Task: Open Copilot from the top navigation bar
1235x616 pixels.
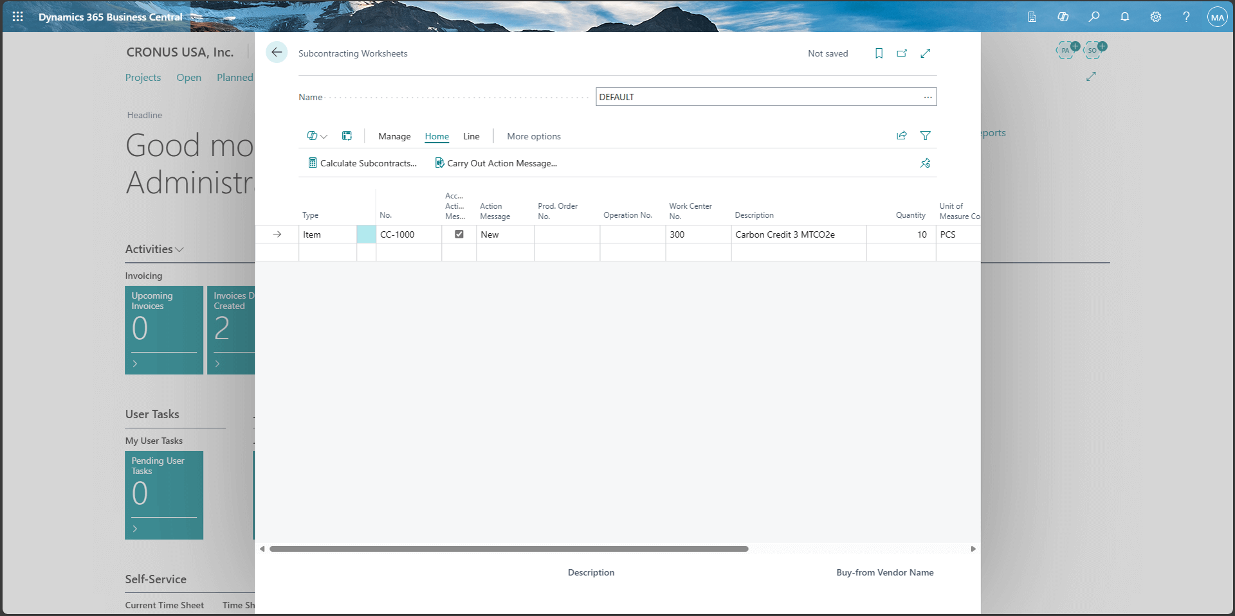Action: coord(1063,17)
